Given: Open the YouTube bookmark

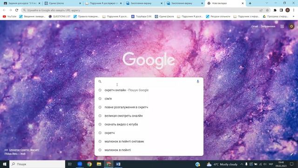Looking at the screenshot, I should pyautogui.click(x=9, y=17).
